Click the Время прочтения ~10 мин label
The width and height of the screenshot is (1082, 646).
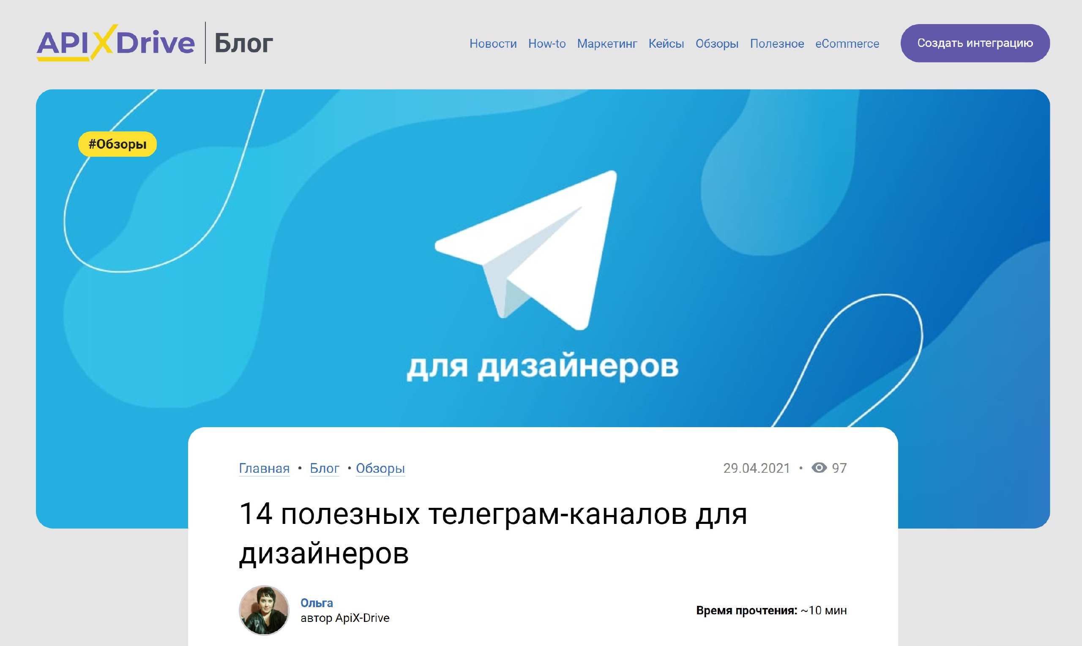pos(771,611)
